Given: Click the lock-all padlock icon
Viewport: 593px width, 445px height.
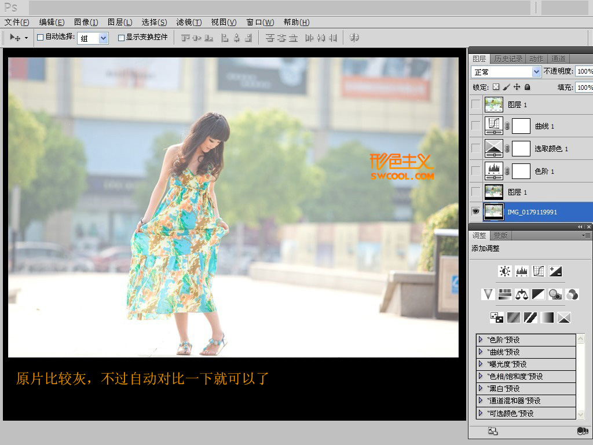Looking at the screenshot, I should tap(527, 87).
